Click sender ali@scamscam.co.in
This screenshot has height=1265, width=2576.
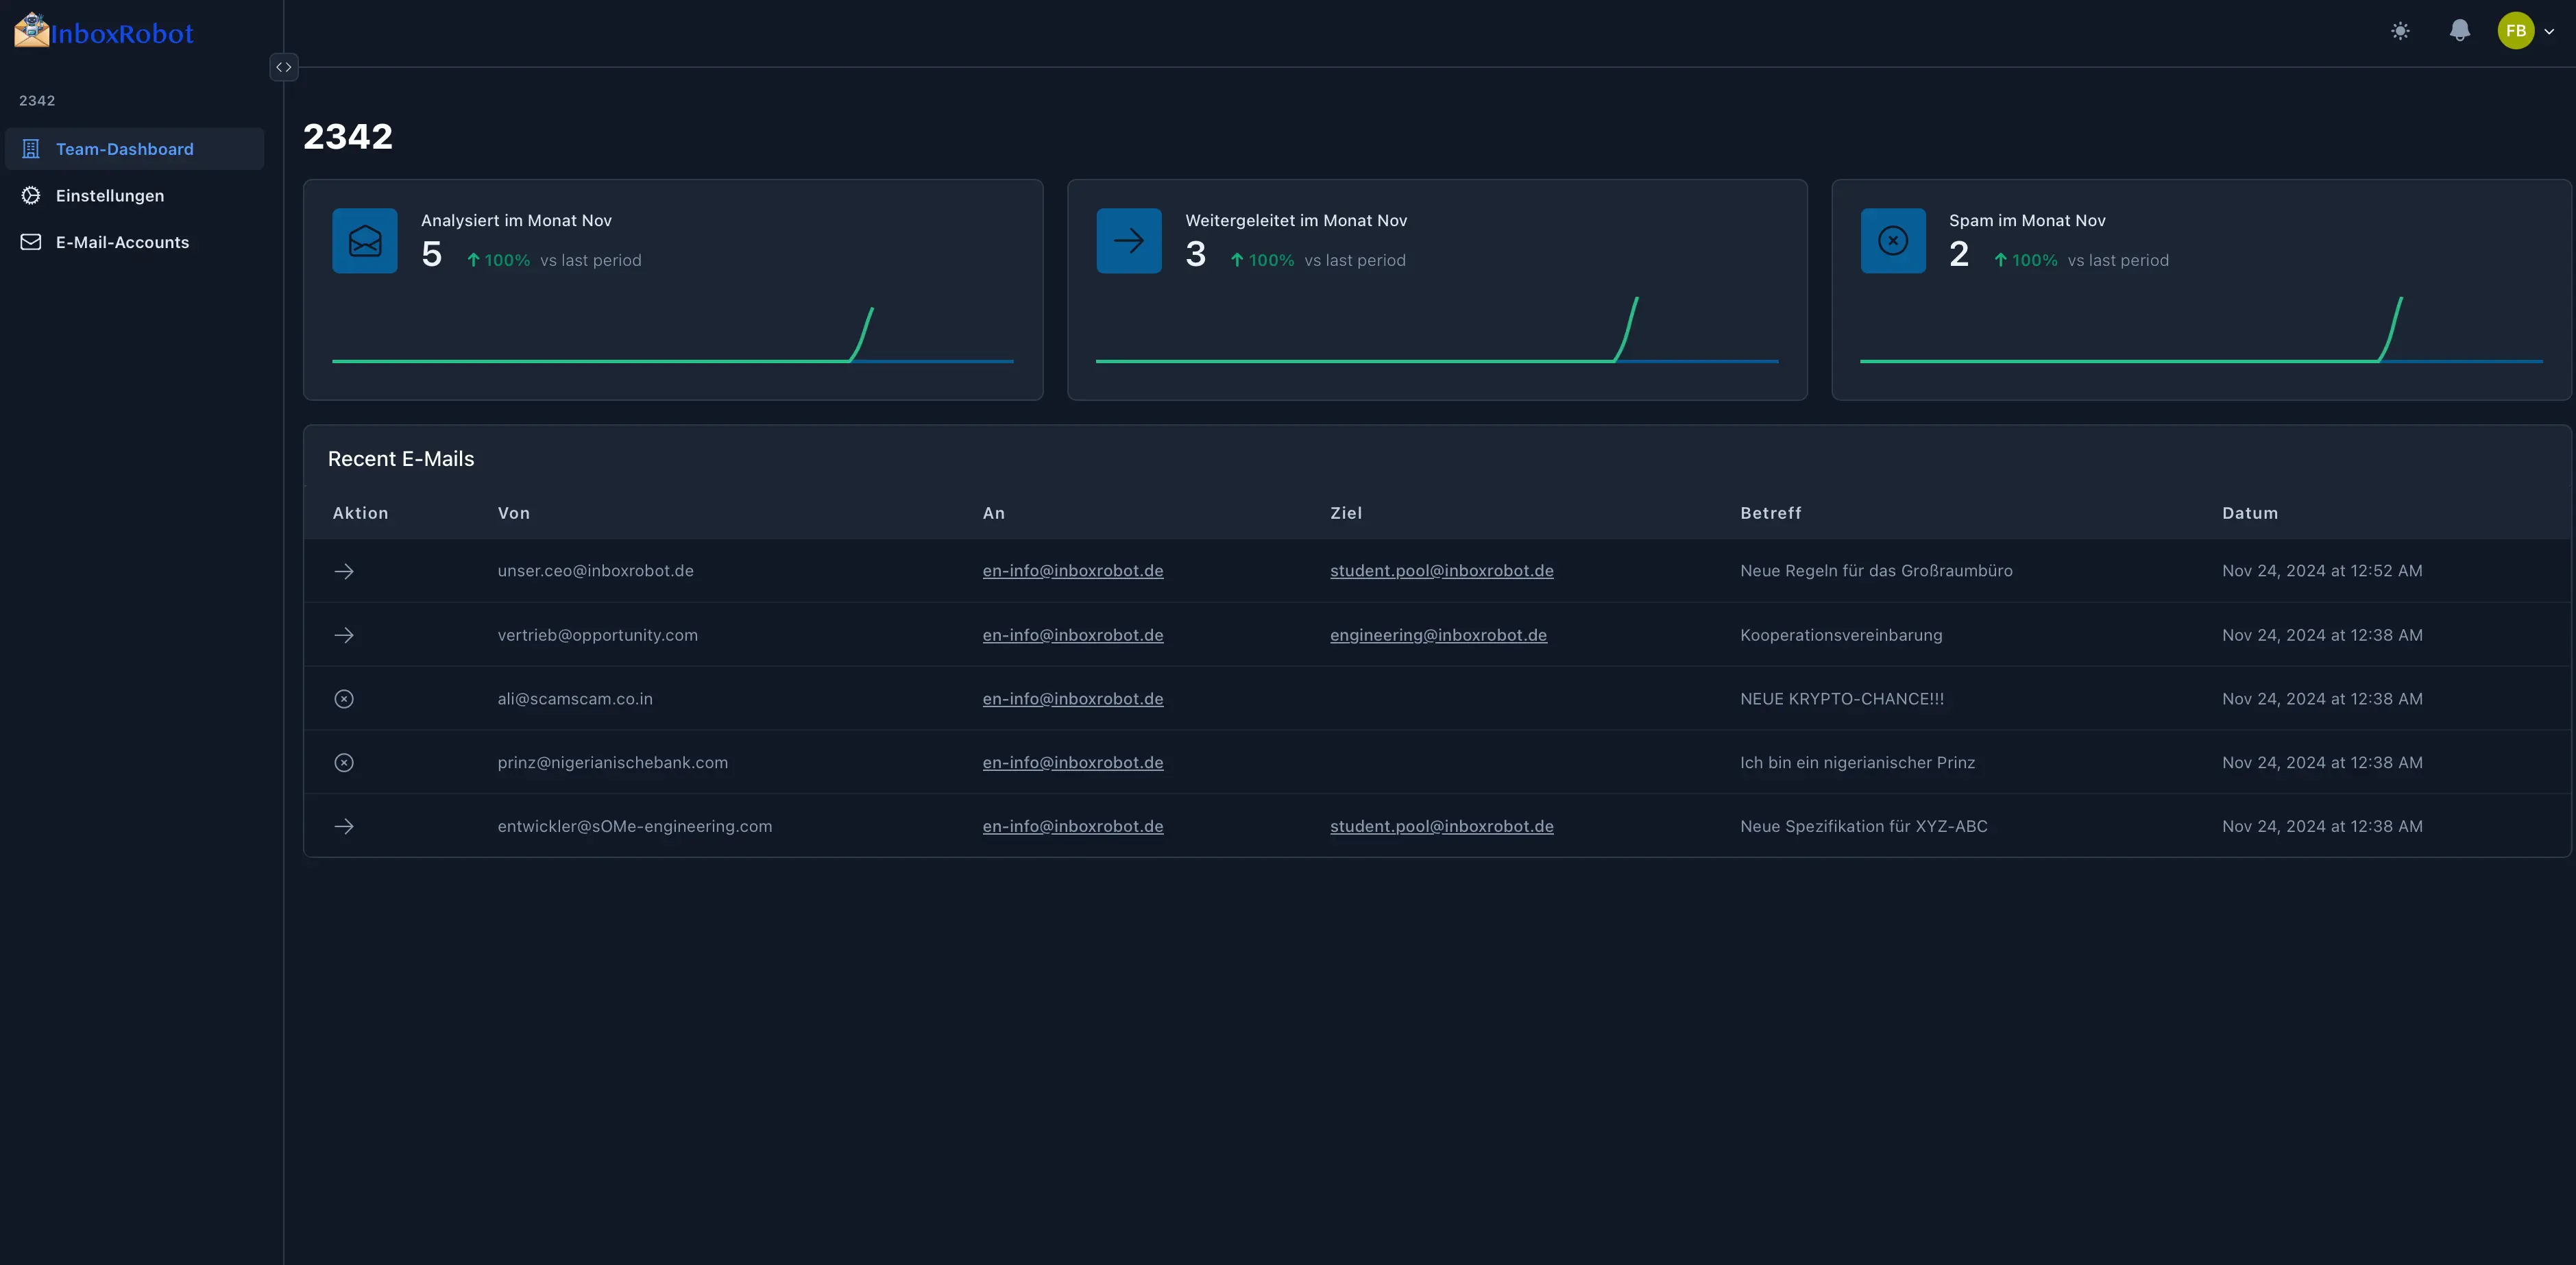tap(575, 699)
